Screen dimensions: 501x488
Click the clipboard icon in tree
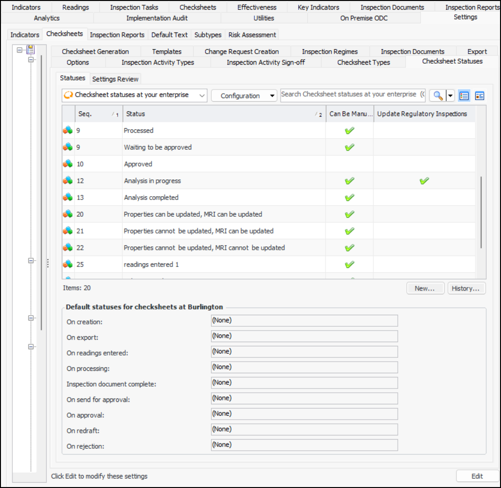[31, 49]
